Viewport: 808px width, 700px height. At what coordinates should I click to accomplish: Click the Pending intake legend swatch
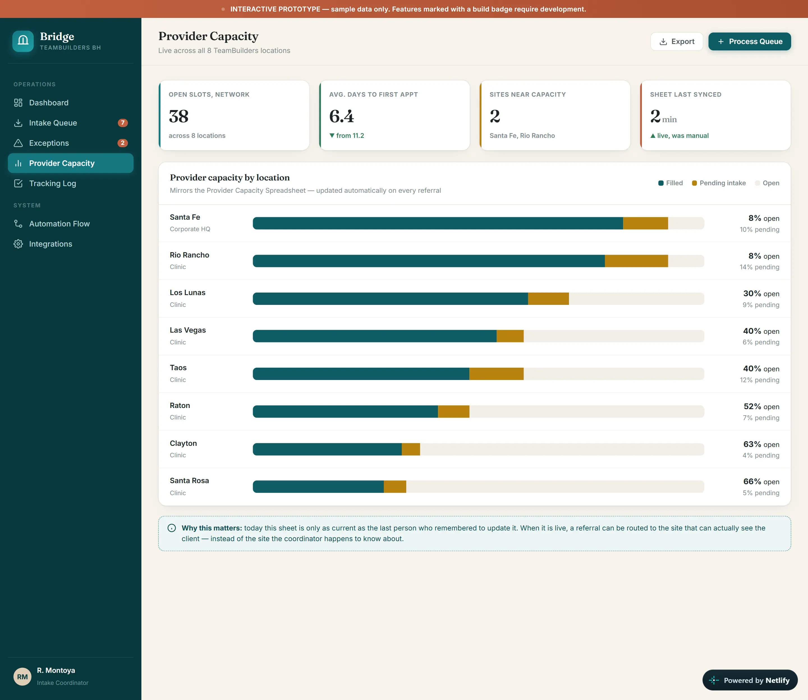click(695, 183)
